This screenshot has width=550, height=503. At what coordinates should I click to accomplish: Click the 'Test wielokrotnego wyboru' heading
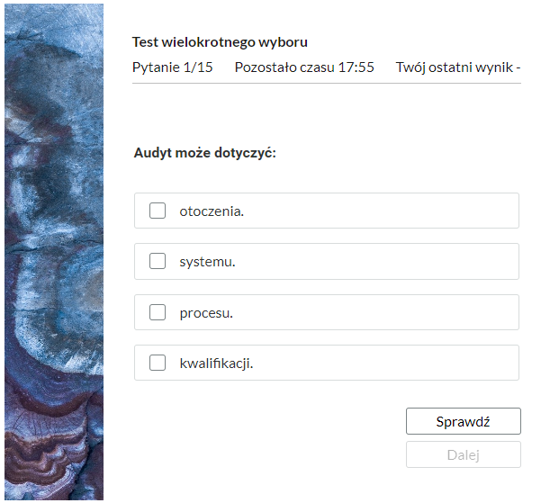221,42
